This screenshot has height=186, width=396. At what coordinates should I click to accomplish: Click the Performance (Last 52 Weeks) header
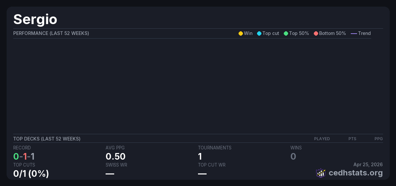tap(51, 33)
